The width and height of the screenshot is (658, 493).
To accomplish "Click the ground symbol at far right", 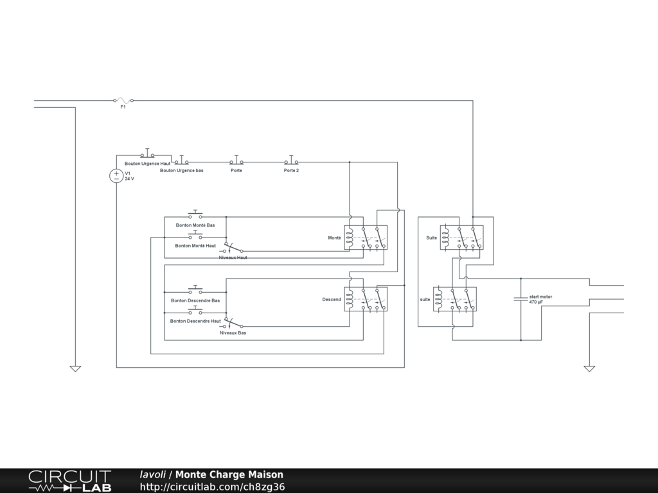I will (589, 368).
